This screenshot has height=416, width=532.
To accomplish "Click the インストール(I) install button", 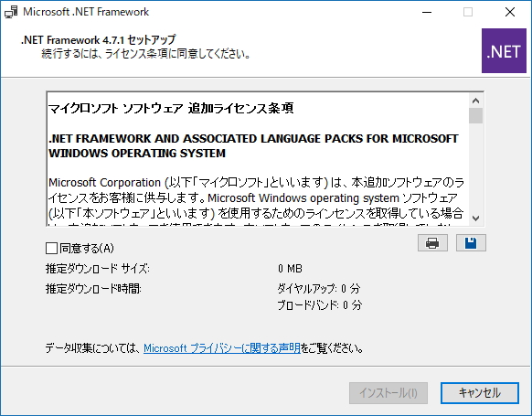I will coord(388,393).
